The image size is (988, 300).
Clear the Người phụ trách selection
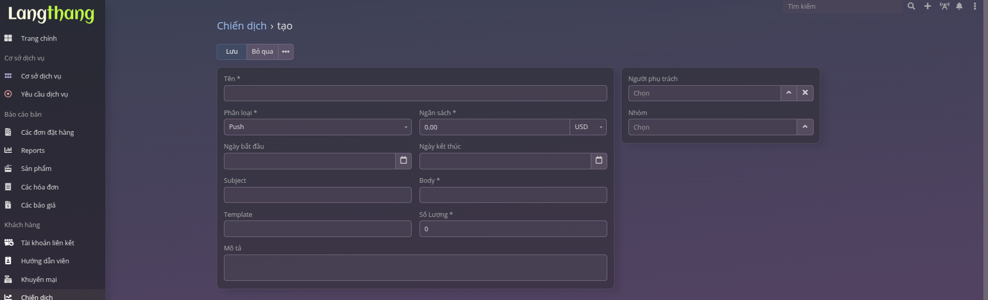805,93
